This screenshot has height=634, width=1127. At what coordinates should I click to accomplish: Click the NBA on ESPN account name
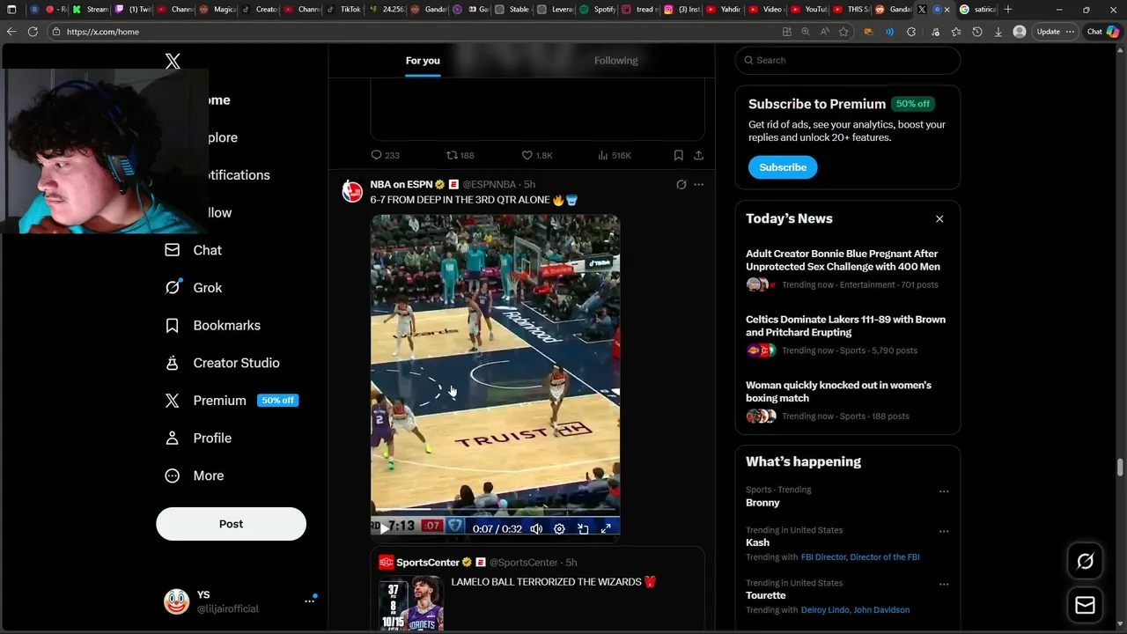[401, 184]
